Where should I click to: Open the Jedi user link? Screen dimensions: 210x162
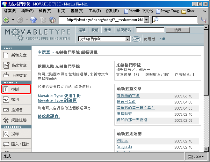tap(161, 39)
